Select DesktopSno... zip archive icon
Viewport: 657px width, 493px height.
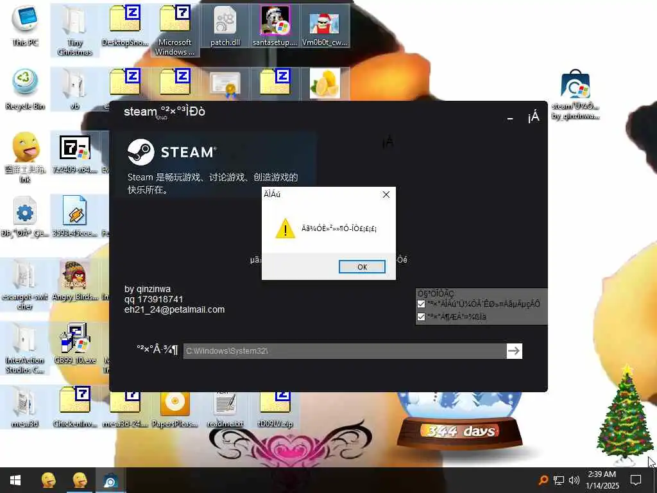point(125,25)
